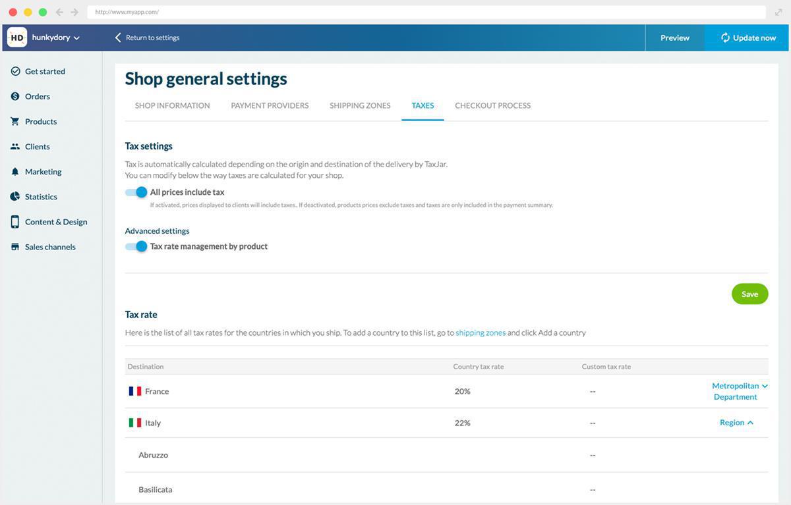Click the Update now button

pyautogui.click(x=747, y=38)
